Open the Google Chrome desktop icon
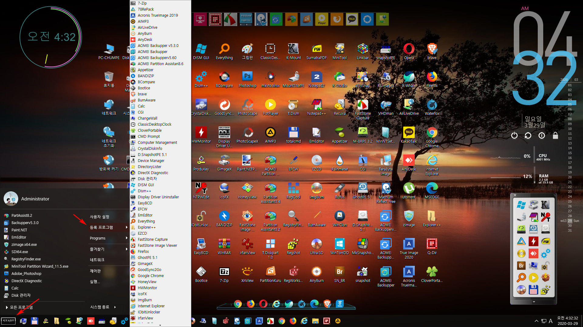The image size is (583, 327). (x=432, y=137)
